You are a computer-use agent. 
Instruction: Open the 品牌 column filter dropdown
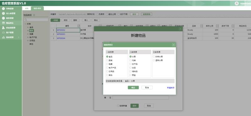coord(201,26)
